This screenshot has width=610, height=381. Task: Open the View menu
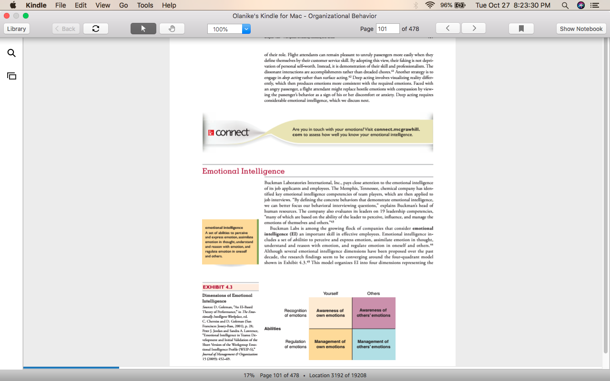tap(102, 5)
